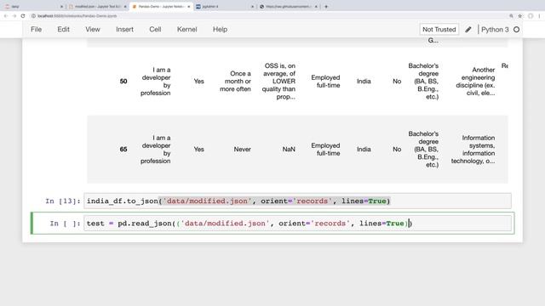
Task: Open browser three-dot menu
Action: [539, 16]
